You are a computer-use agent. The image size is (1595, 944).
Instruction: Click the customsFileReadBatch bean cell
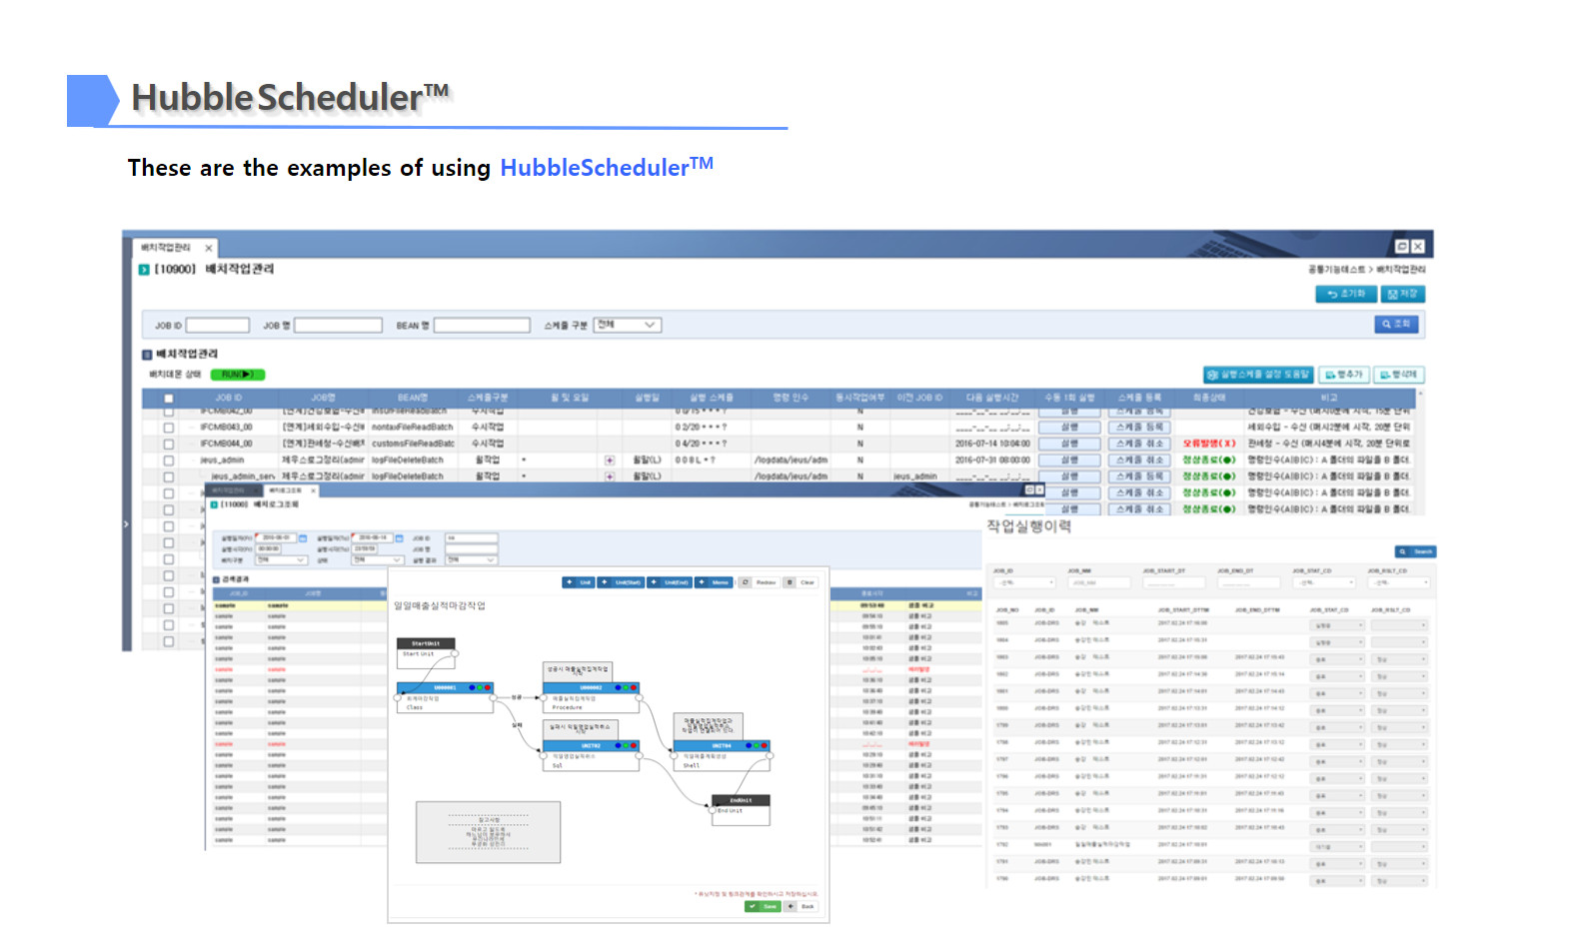click(413, 444)
